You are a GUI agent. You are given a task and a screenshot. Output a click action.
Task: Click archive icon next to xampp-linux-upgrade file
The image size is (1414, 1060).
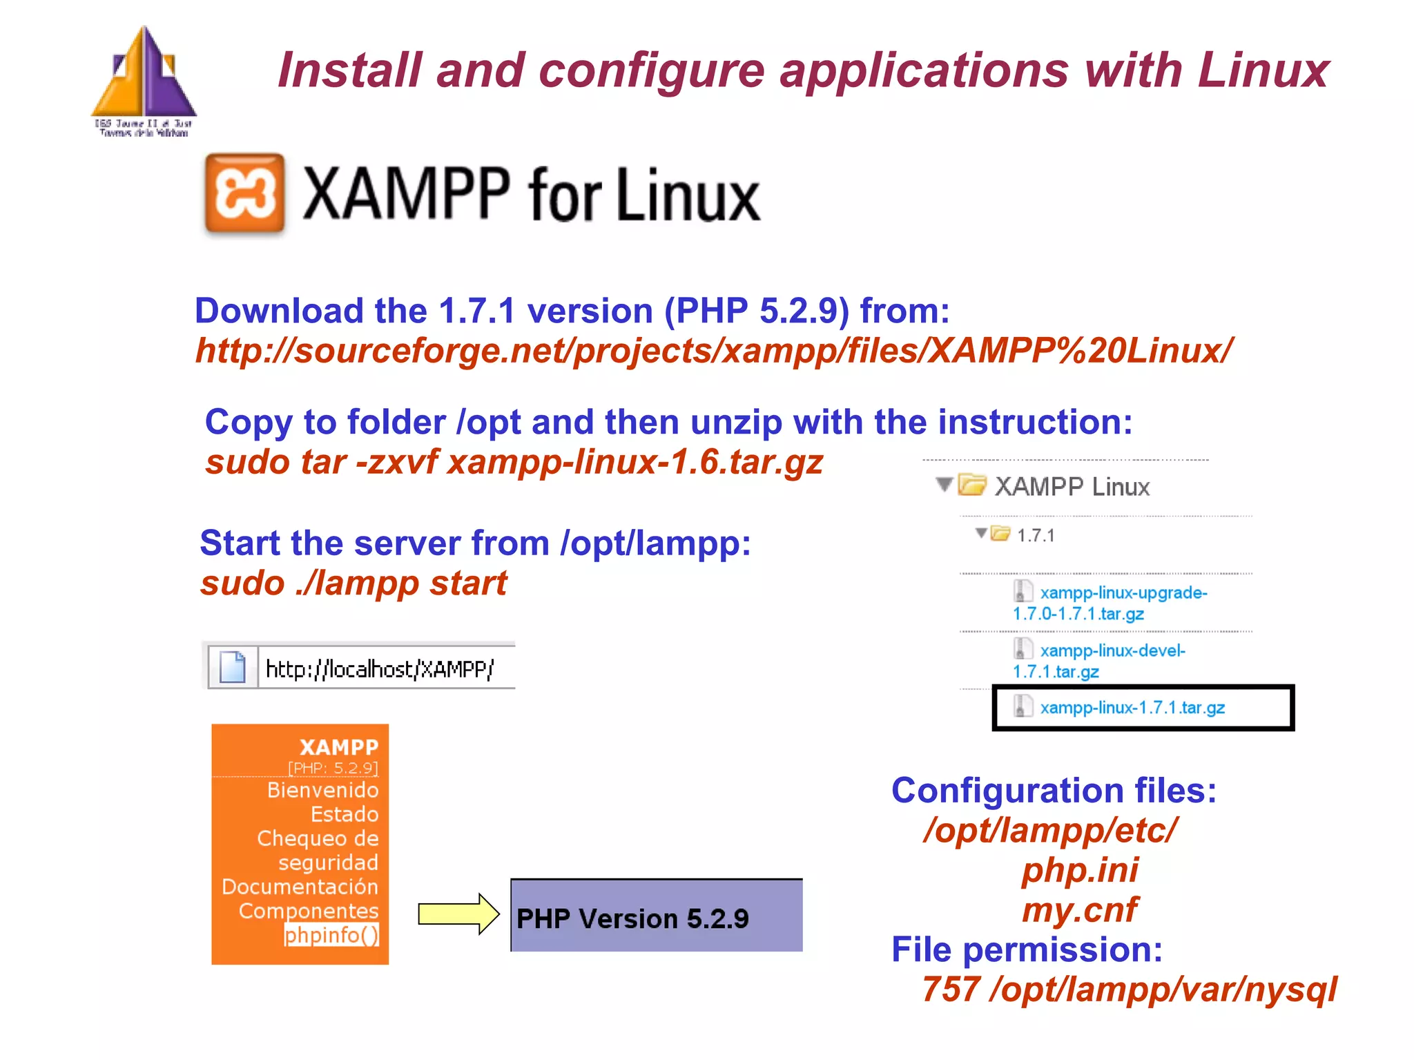tap(1023, 591)
